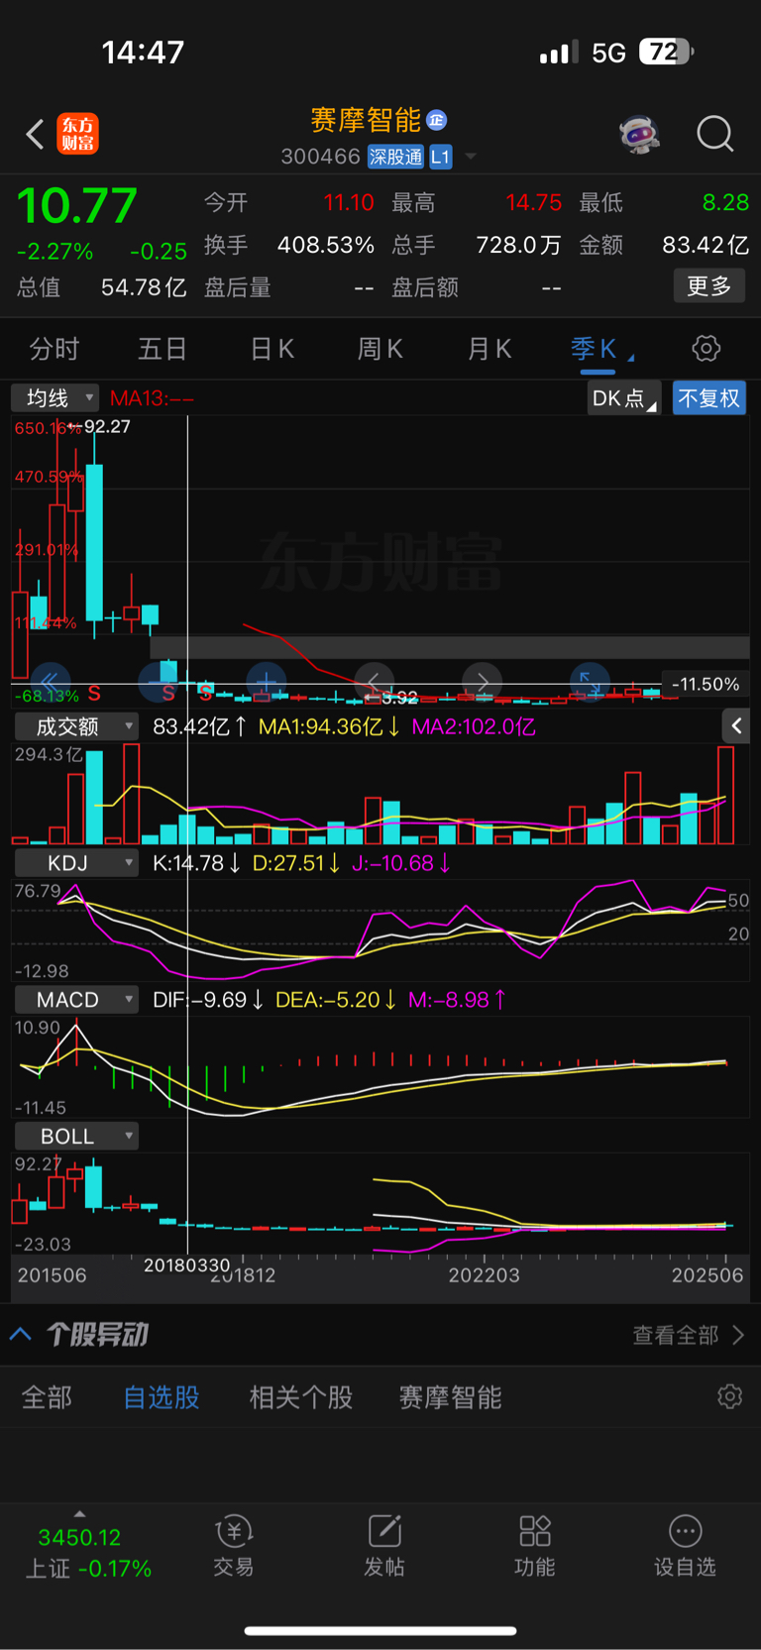The width and height of the screenshot is (761, 1650).
Task: Open alert settings gear in 个股异动 bar
Action: (x=730, y=1396)
